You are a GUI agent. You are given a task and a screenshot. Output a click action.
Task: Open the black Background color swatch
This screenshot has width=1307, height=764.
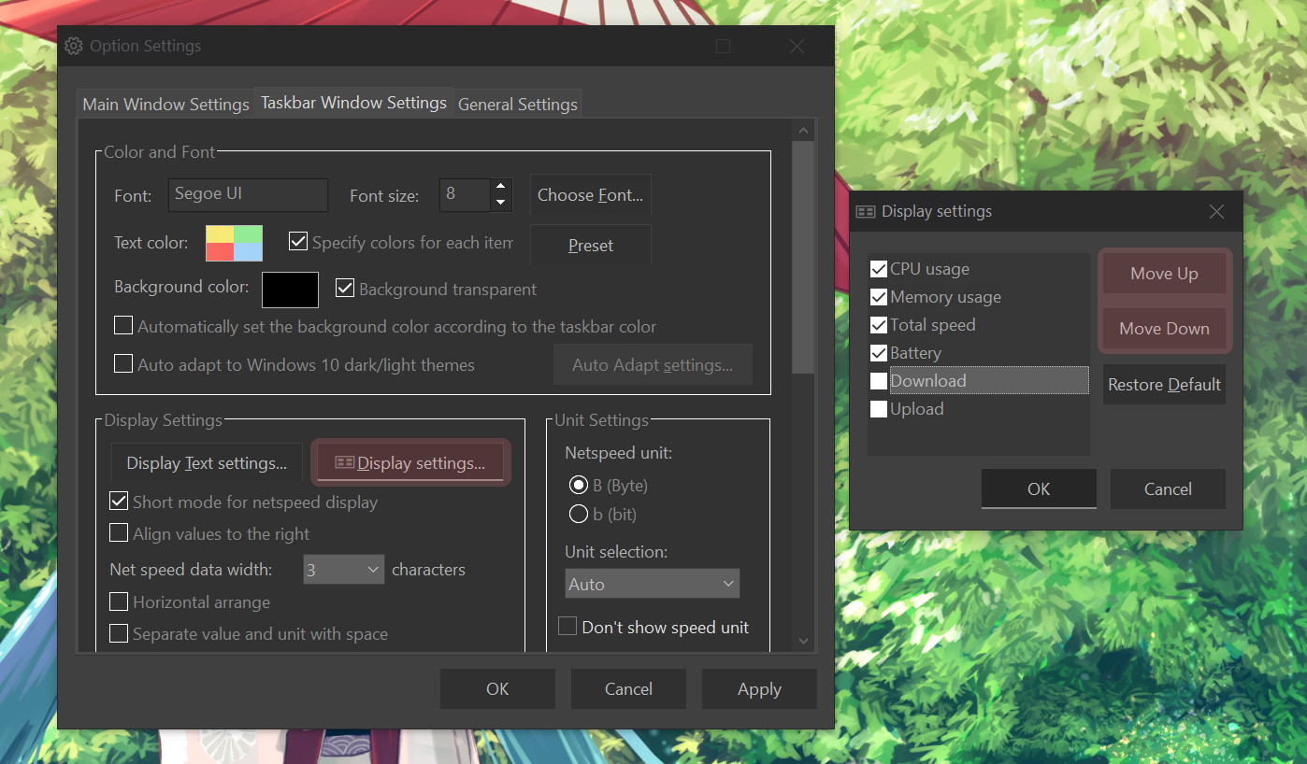(x=290, y=290)
